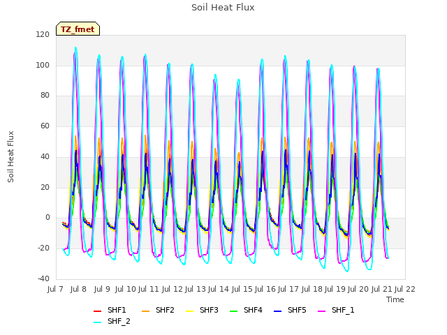447x335 pixels.
Task: Click the cyan SHF_2 legend swatch
Action: click(x=98, y=322)
